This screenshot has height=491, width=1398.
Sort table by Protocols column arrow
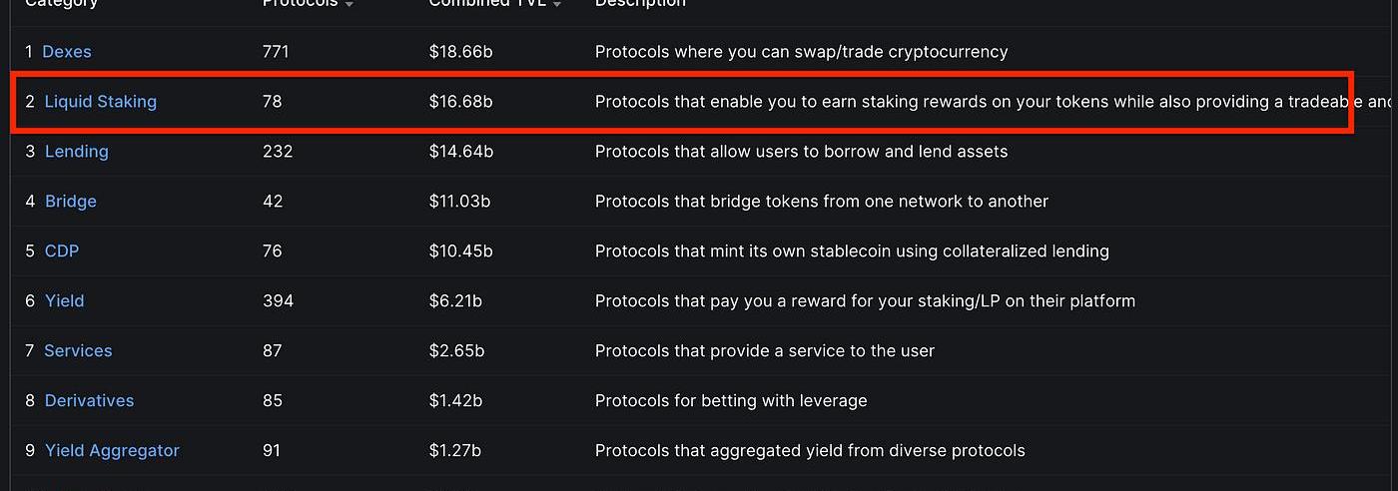click(x=349, y=5)
